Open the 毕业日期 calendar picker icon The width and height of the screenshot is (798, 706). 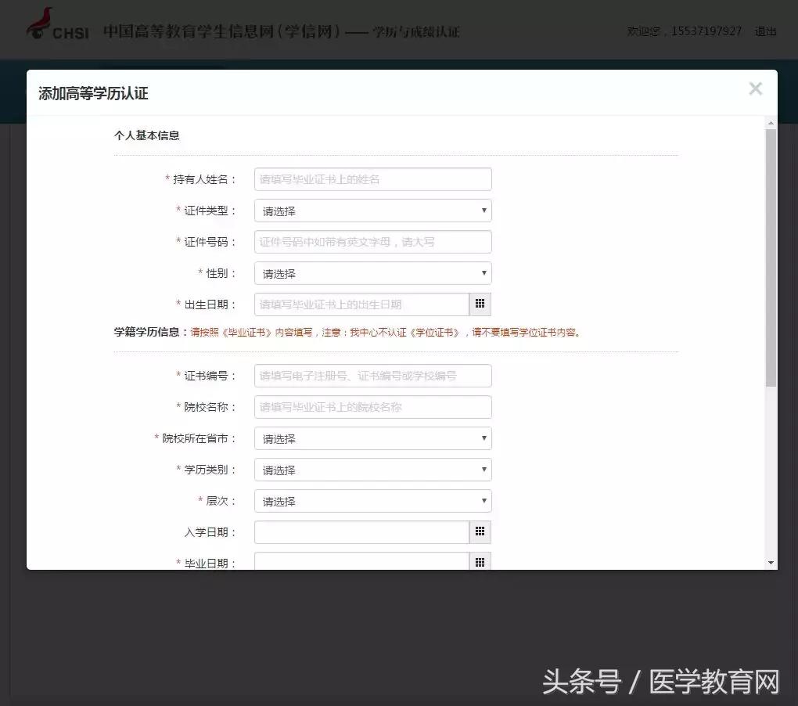pyautogui.click(x=480, y=562)
